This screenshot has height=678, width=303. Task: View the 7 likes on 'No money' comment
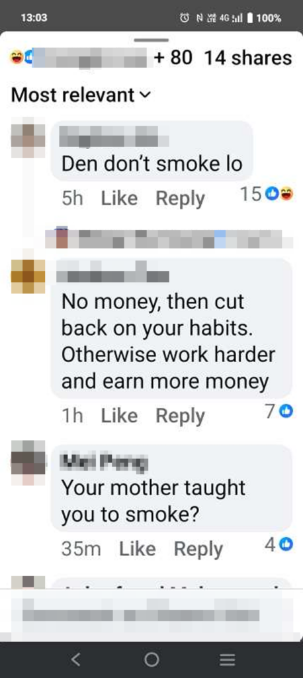pos(279,412)
